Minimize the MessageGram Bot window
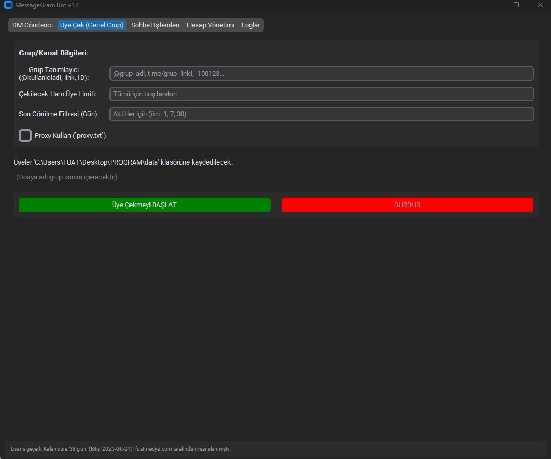The image size is (551, 459). (x=492, y=5)
